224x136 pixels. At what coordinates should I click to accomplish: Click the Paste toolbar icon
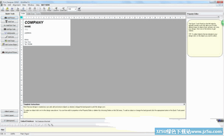[x=49, y=9]
